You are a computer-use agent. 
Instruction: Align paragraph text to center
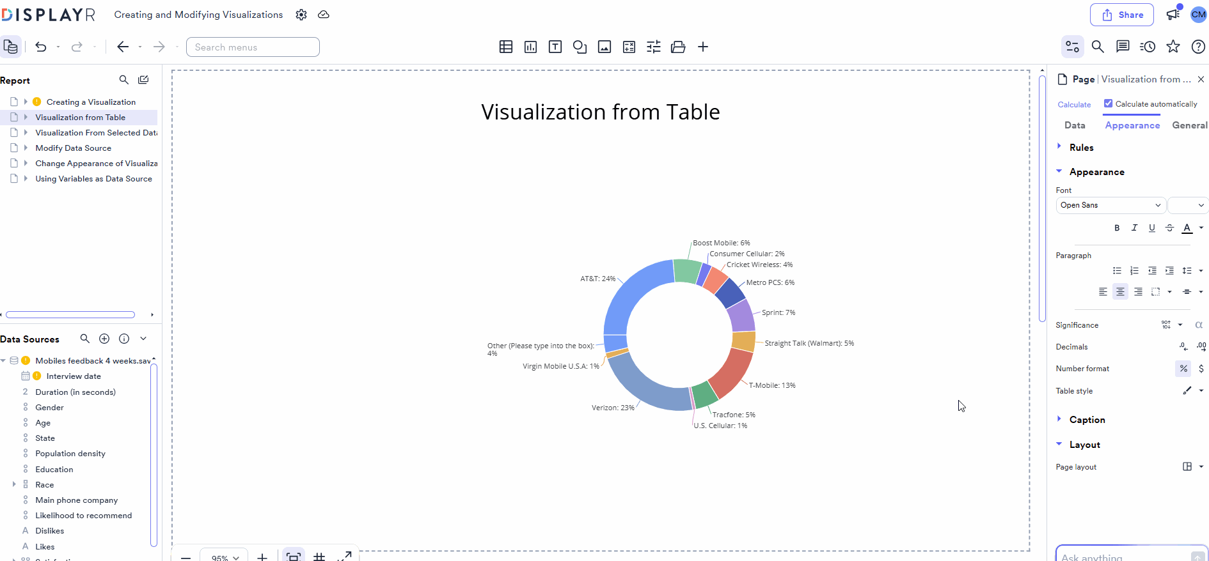coord(1120,292)
